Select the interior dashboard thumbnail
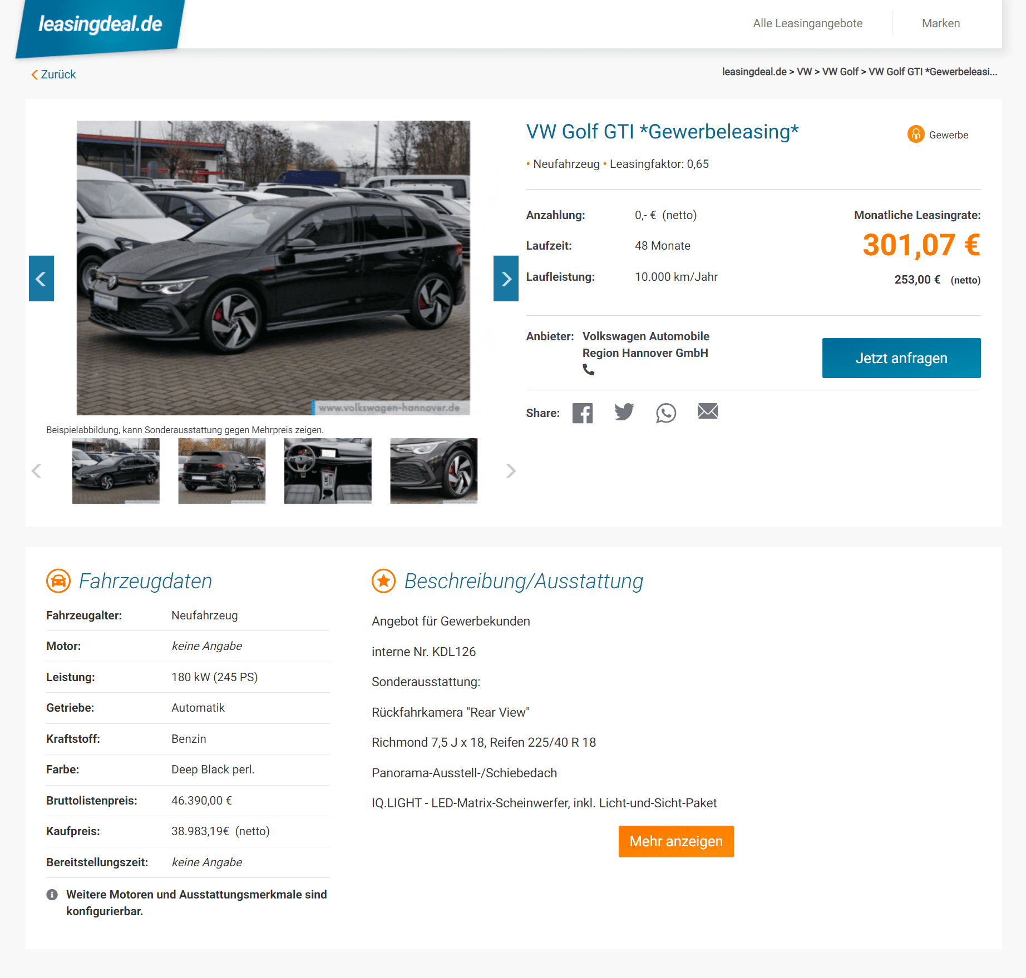Viewport: 1026px width, 978px height. (x=328, y=471)
